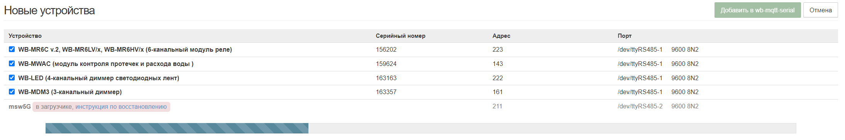
Task: Open the 'инструкция по восстановлению' link
Action: 121,106
